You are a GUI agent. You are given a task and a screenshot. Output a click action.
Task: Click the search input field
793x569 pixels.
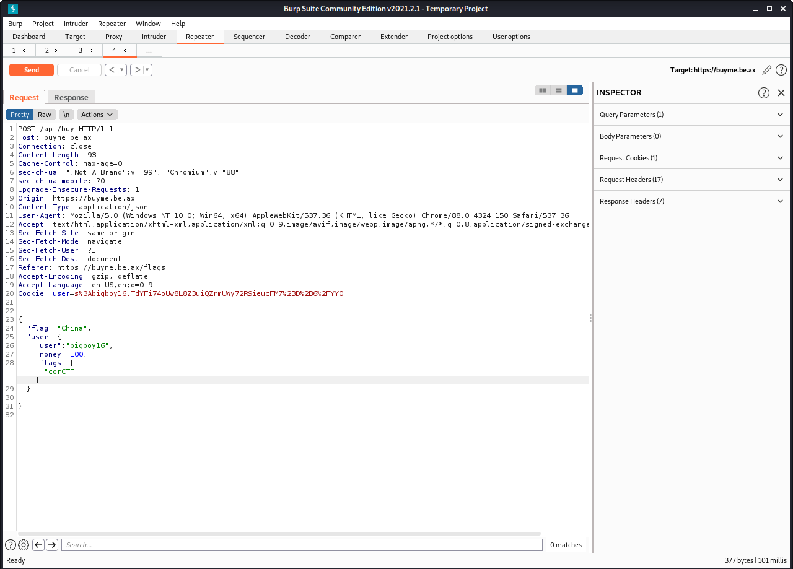[x=302, y=545]
